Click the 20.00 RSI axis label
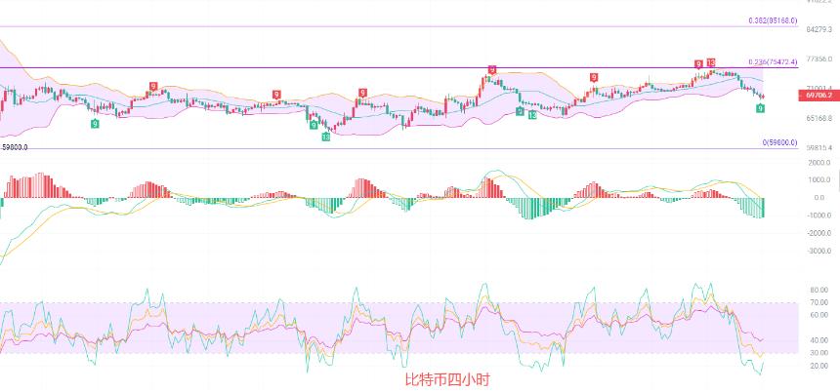 (819, 367)
